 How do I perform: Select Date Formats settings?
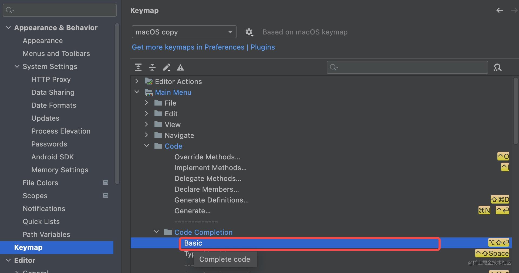(x=54, y=105)
